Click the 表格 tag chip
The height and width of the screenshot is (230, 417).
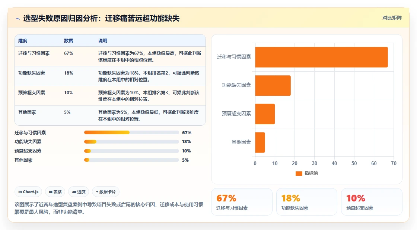pos(55,192)
